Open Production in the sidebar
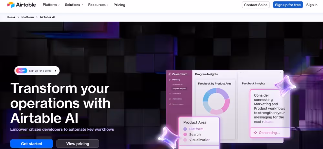The image size is (323, 149). coord(177,93)
